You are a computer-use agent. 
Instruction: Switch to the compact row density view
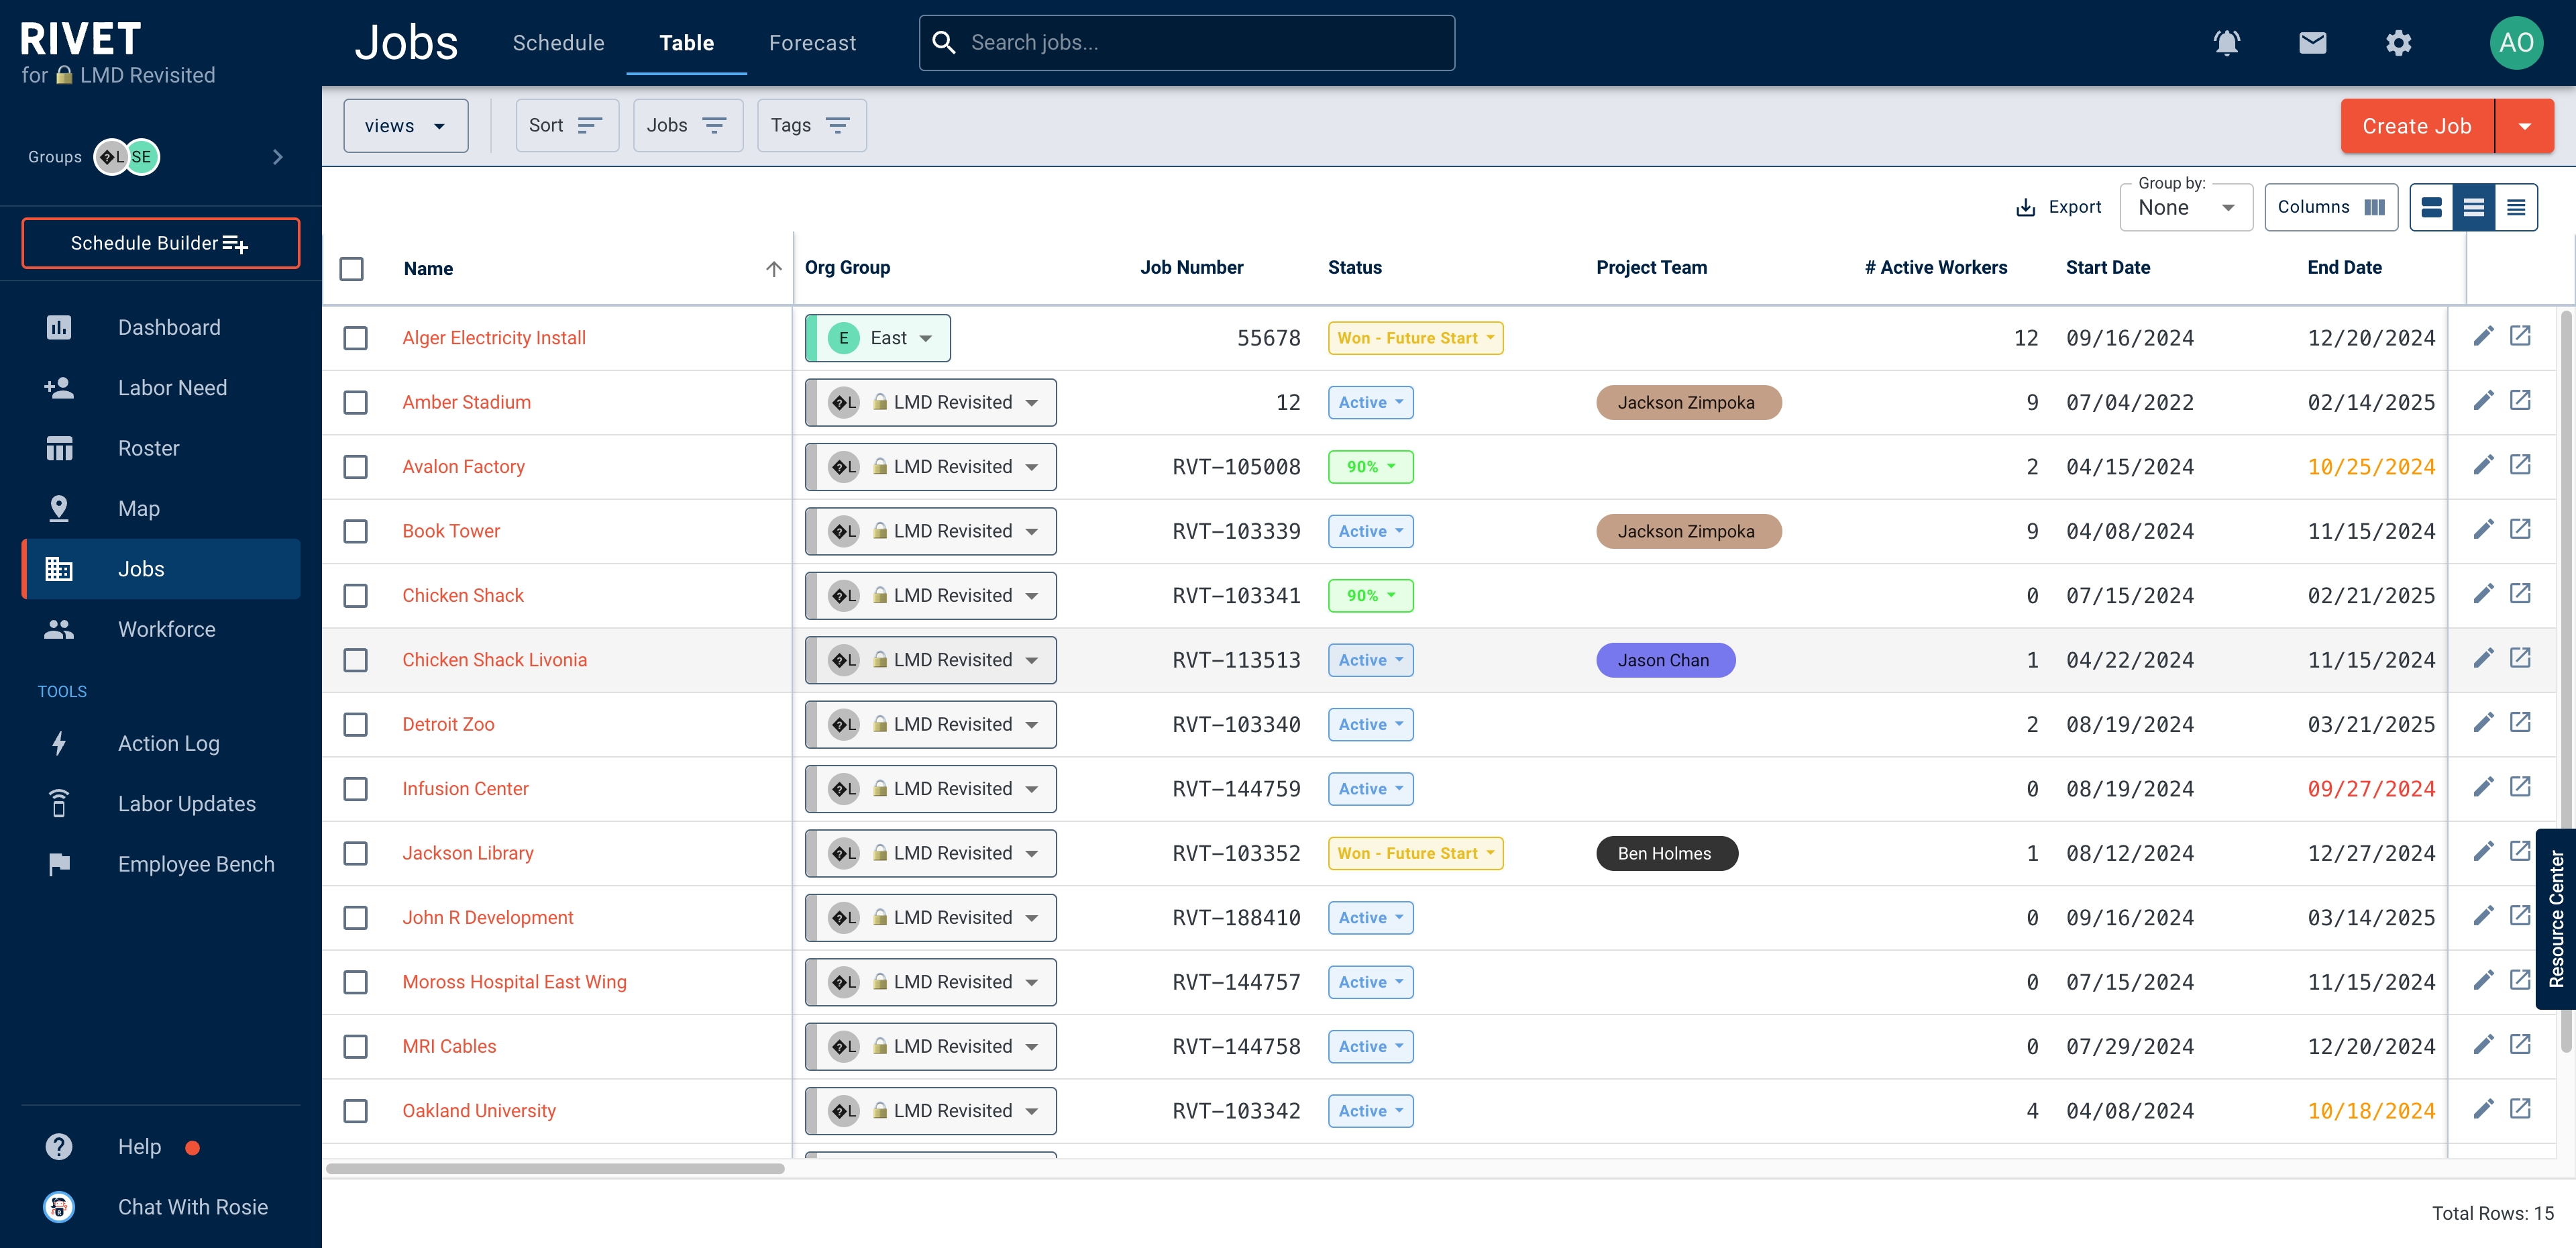click(x=2516, y=207)
